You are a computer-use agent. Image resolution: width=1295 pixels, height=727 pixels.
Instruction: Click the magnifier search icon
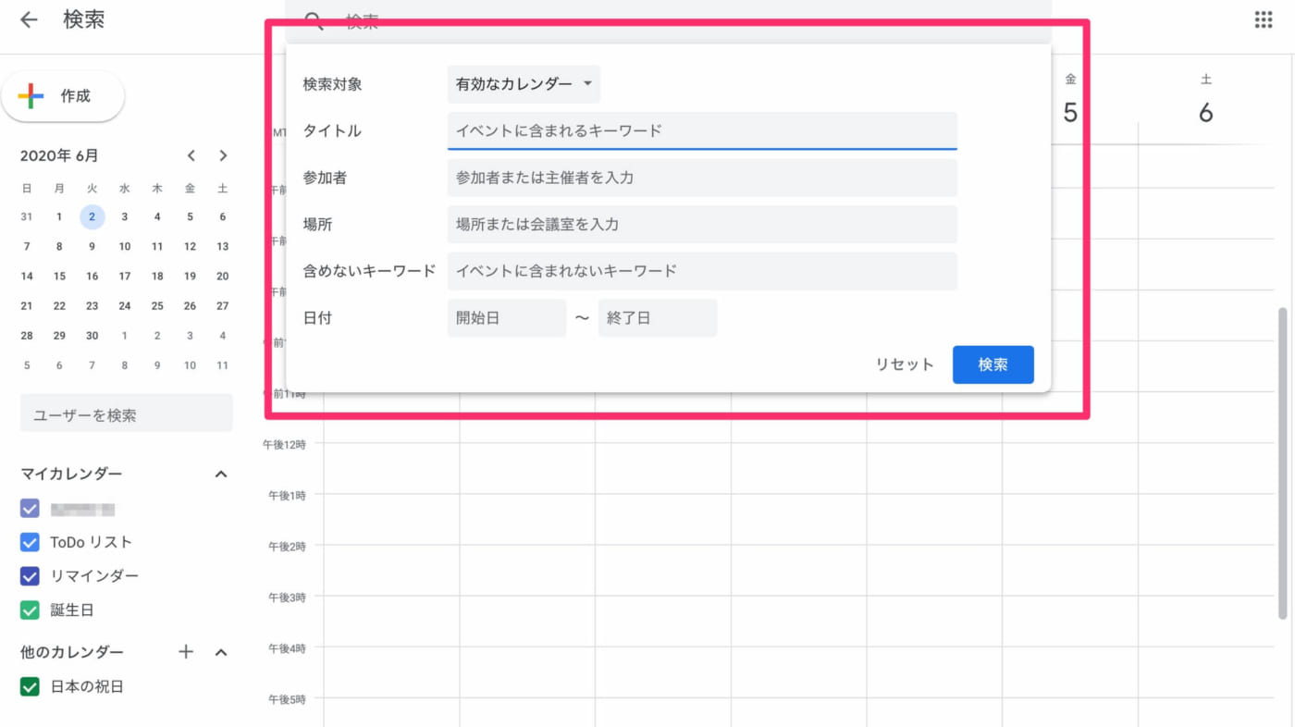coord(314,21)
